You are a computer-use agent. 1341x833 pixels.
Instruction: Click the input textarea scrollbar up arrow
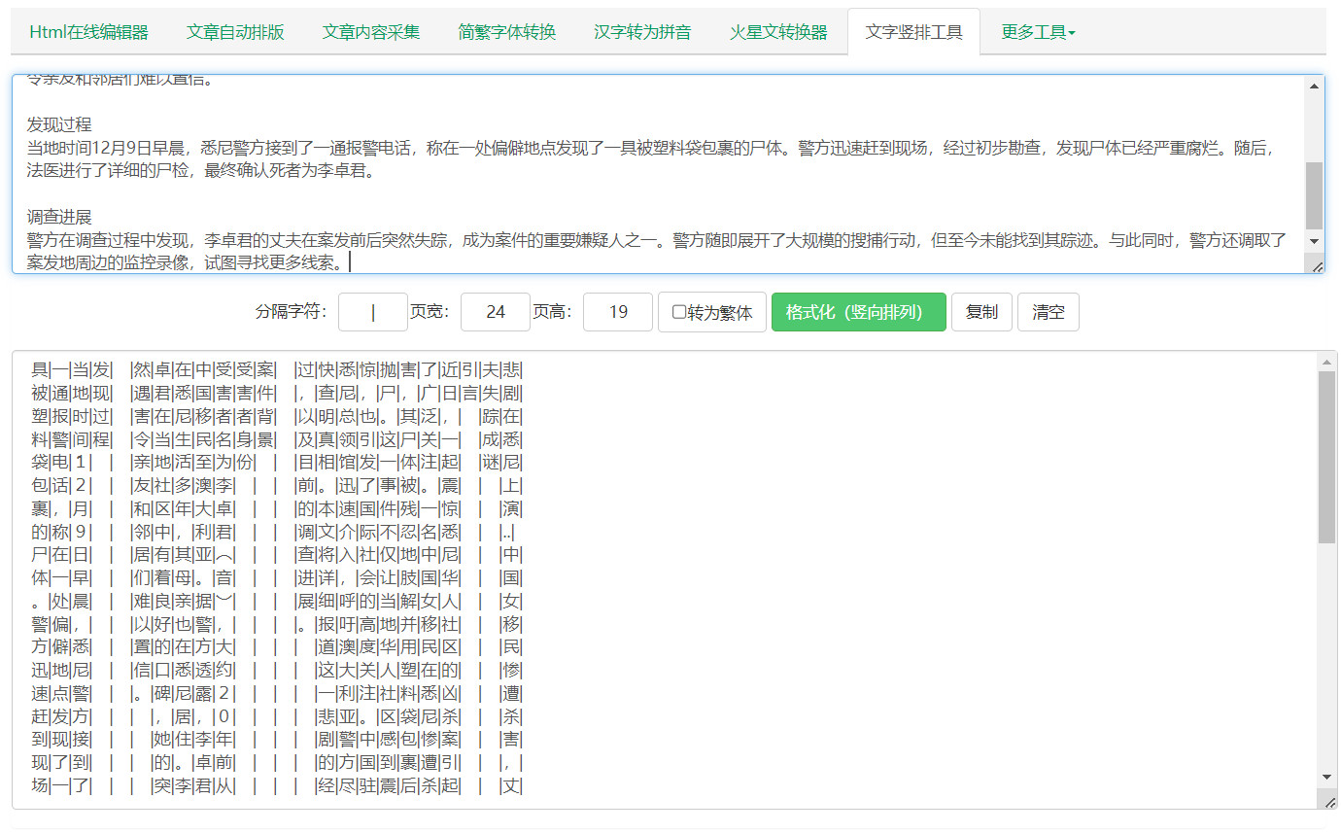click(1315, 86)
